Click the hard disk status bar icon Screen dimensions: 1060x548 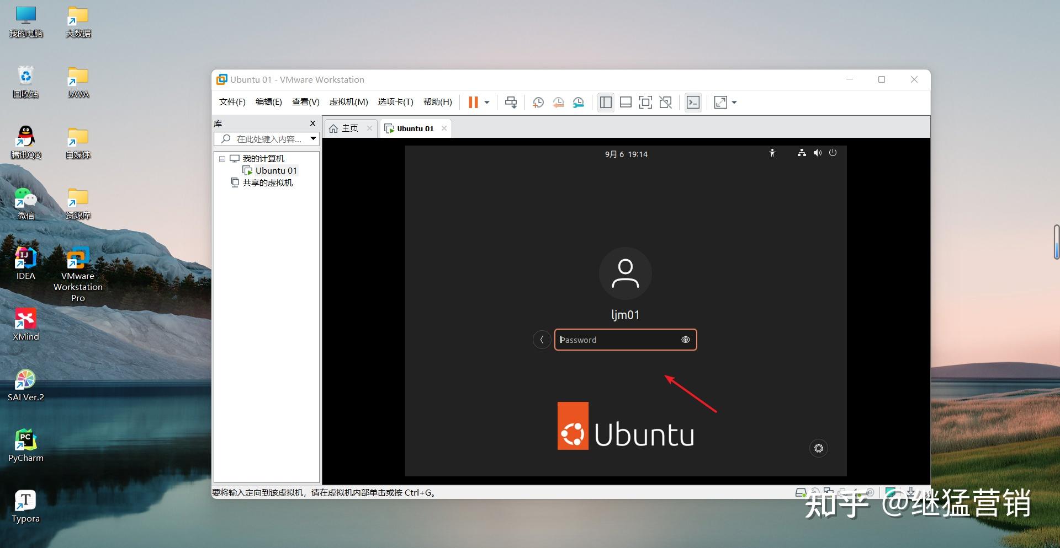pos(801,492)
